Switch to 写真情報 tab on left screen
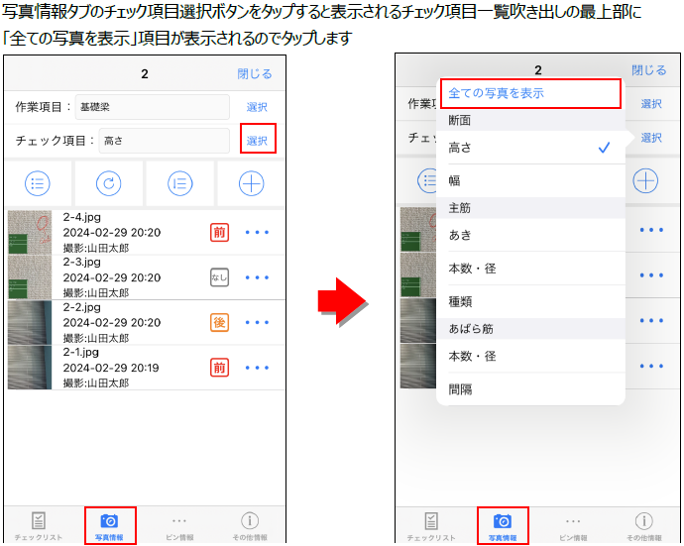684x546 pixels. pyautogui.click(x=109, y=524)
